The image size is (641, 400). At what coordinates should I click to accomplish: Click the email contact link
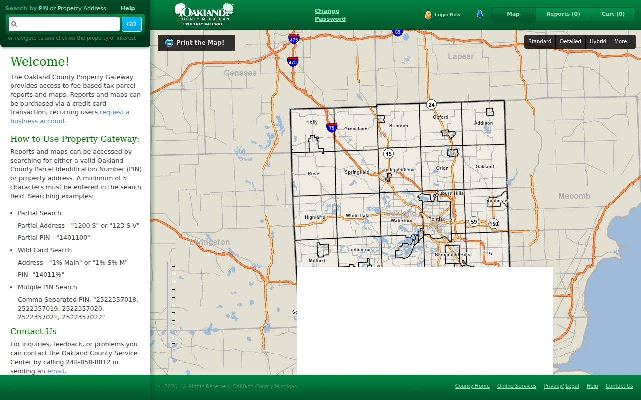click(56, 371)
